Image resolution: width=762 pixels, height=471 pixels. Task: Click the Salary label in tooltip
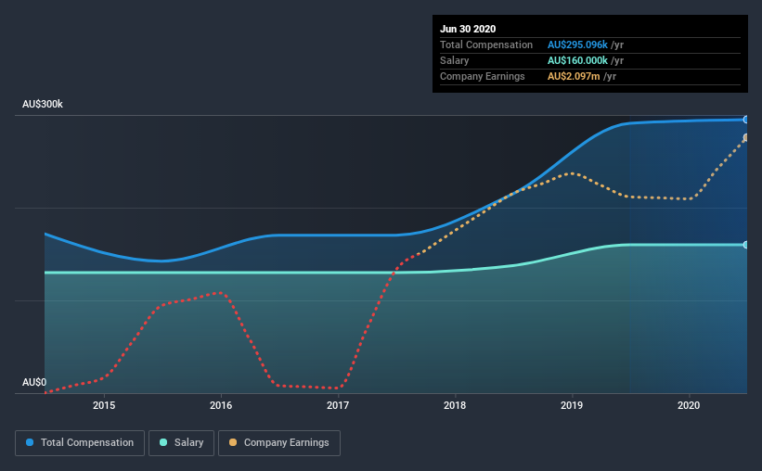point(455,60)
